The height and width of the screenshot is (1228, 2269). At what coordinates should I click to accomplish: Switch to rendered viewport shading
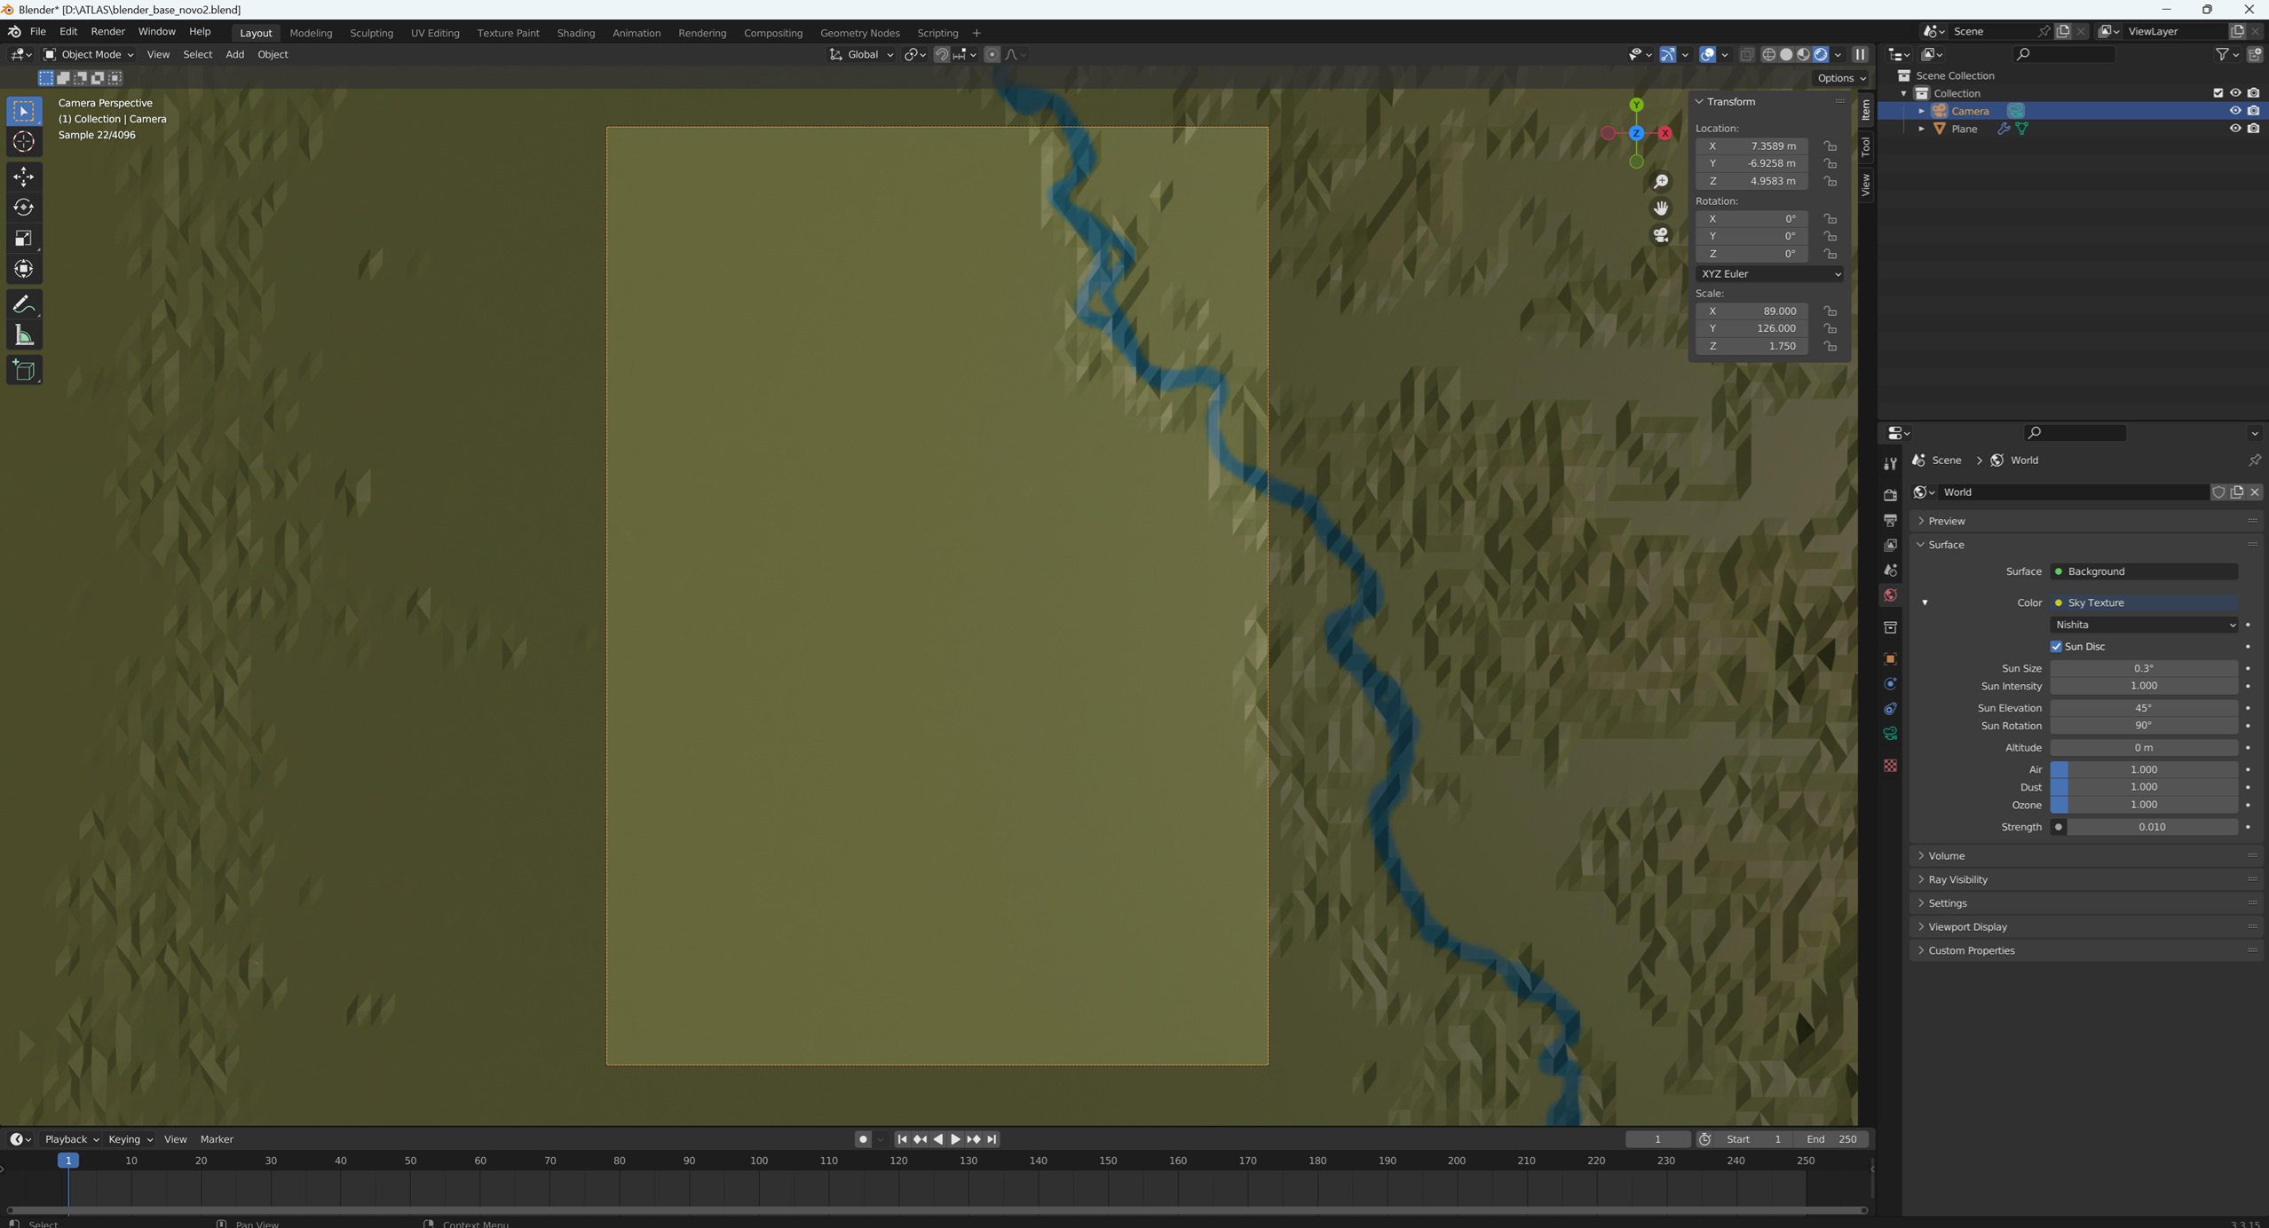(x=1821, y=55)
